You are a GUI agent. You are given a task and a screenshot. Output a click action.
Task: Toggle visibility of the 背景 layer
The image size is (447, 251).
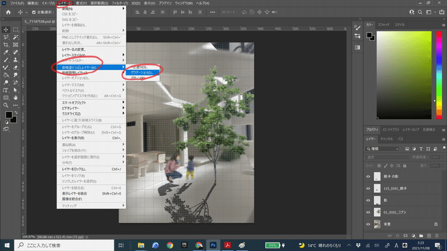pyautogui.click(x=368, y=224)
